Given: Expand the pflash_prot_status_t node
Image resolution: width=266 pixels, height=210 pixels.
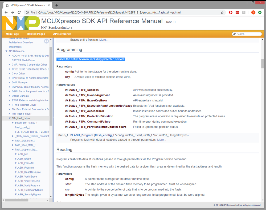Looking at the screenshot, I should click(x=13, y=123).
